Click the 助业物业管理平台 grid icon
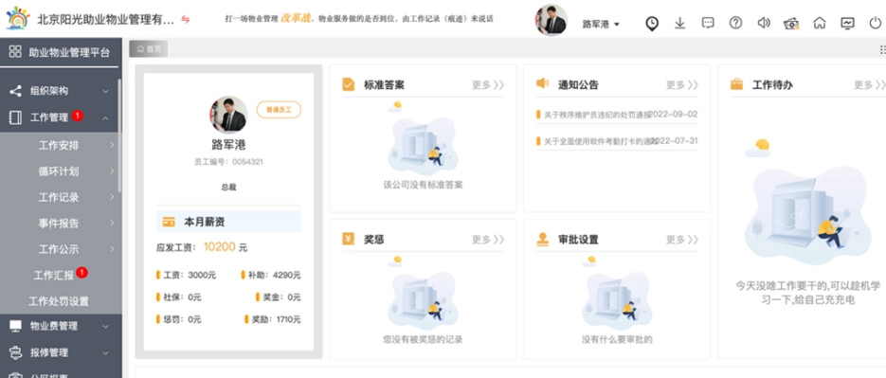This screenshot has width=886, height=378. pos(15,52)
